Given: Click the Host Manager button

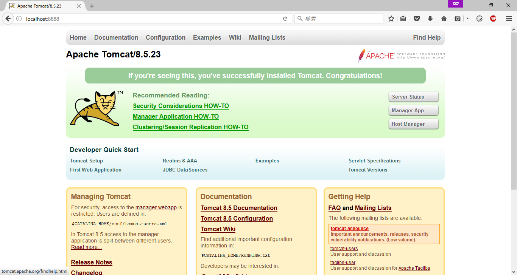Looking at the screenshot, I should 414,124.
